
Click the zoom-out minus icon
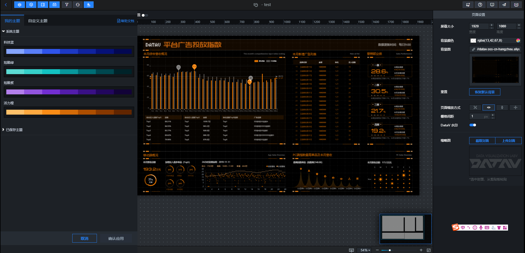[377, 250]
